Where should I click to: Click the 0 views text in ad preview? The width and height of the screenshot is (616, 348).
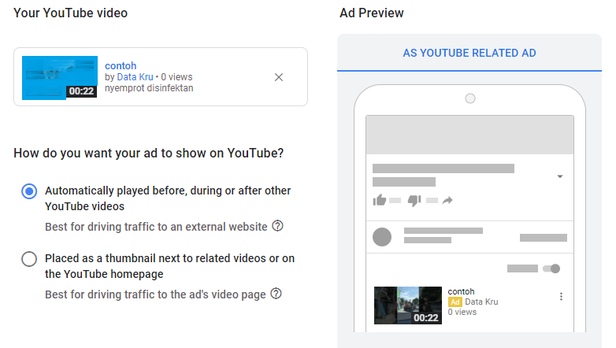tap(462, 312)
